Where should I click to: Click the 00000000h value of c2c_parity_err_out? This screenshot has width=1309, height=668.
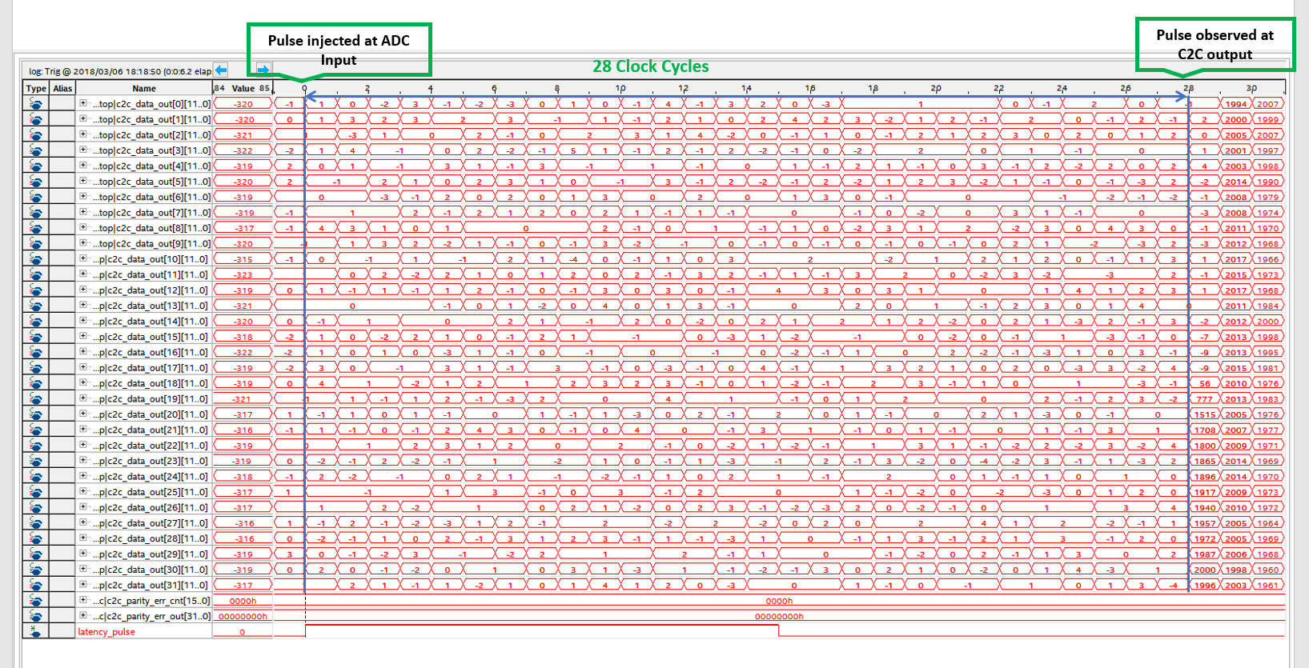(x=243, y=616)
